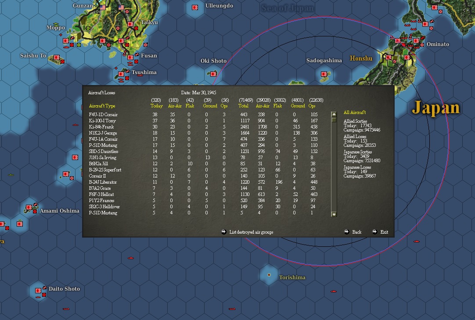
Task: Click the Back button
Action: coord(357,232)
